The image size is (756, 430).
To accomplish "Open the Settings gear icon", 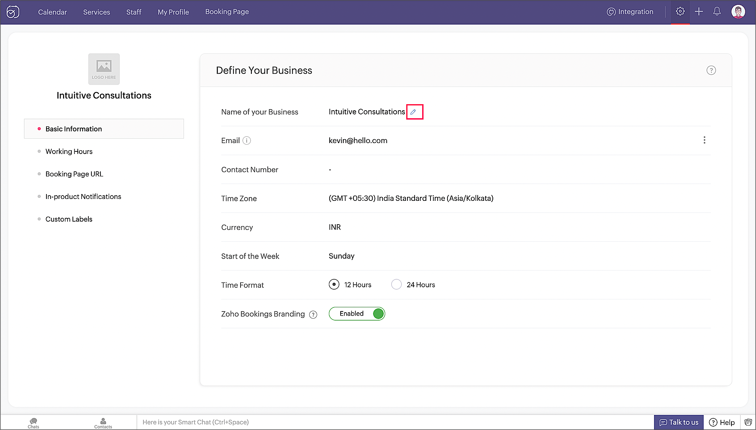I will pos(680,11).
